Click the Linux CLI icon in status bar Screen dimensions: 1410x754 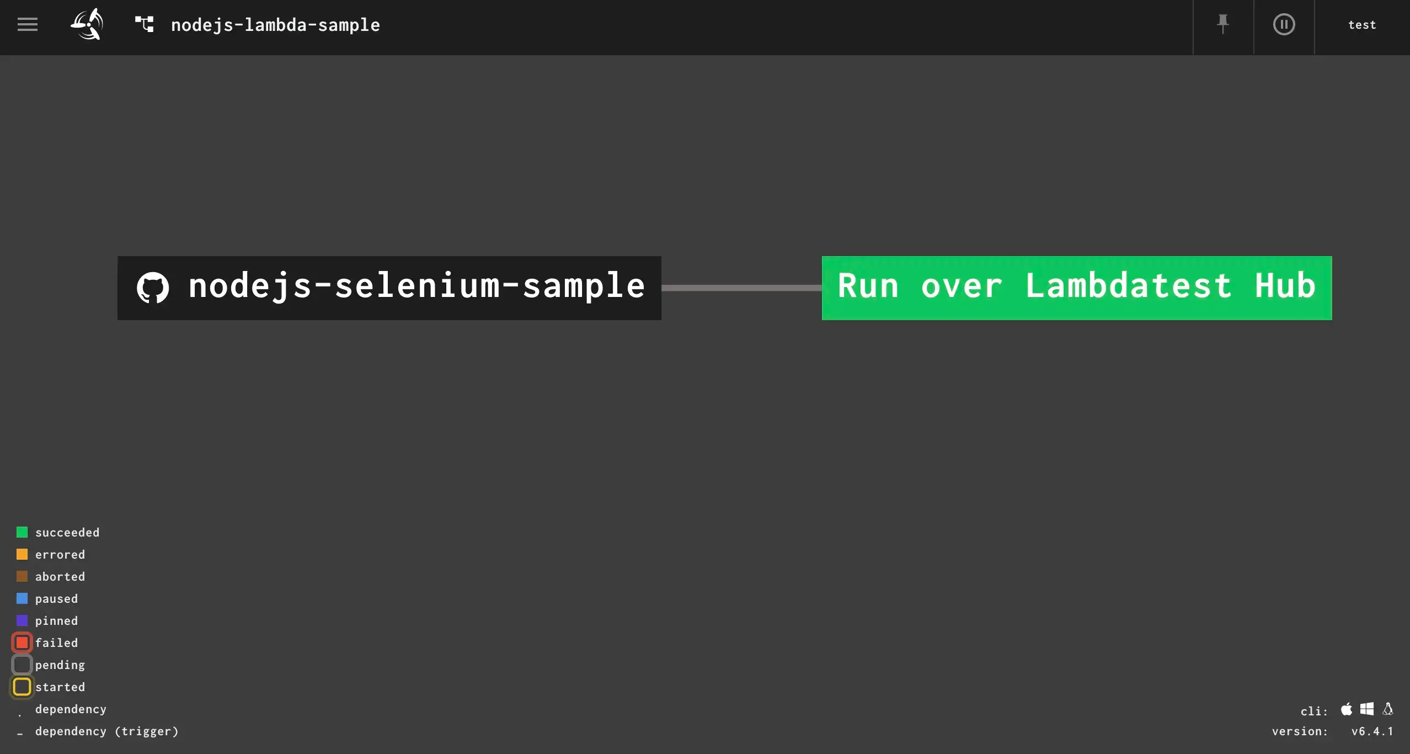coord(1388,709)
